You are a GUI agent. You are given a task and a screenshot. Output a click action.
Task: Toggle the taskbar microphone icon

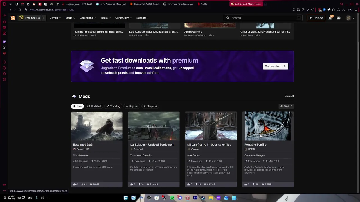coord(37,198)
